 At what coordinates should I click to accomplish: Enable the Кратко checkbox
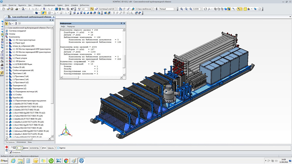tap(58, 148)
